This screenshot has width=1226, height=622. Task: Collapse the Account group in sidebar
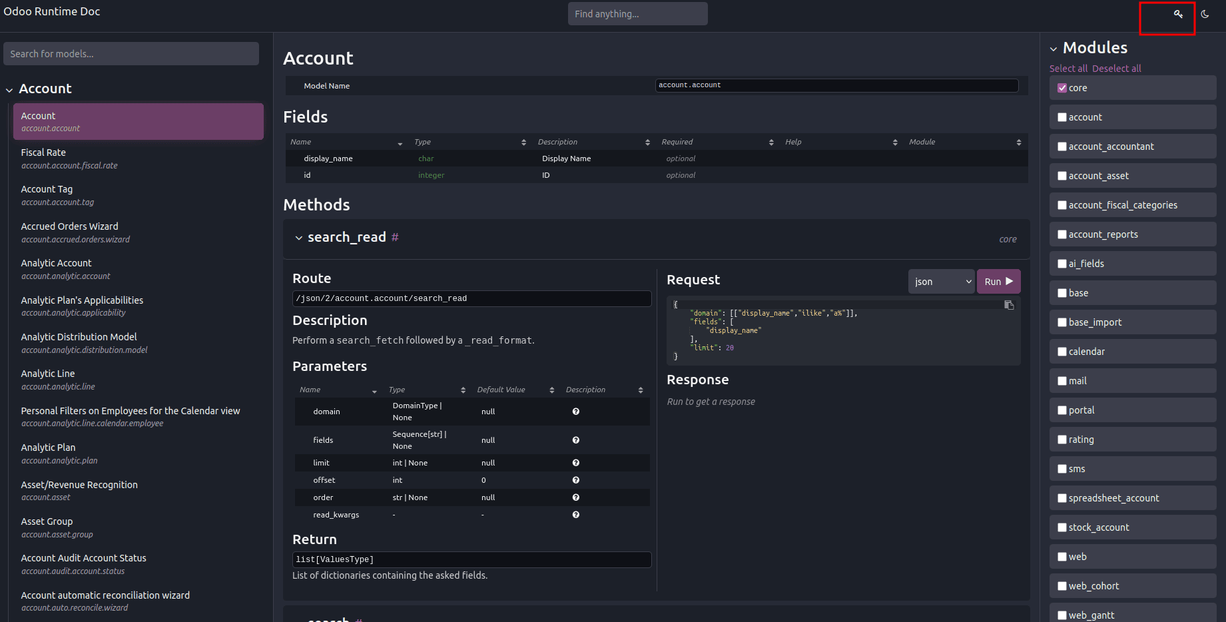pos(9,90)
